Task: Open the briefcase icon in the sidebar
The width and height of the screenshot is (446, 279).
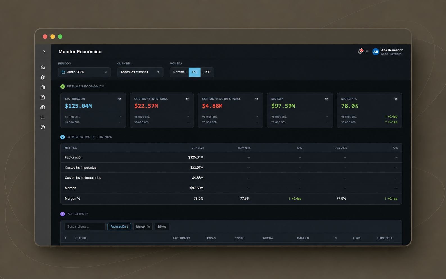Action: tap(43, 87)
